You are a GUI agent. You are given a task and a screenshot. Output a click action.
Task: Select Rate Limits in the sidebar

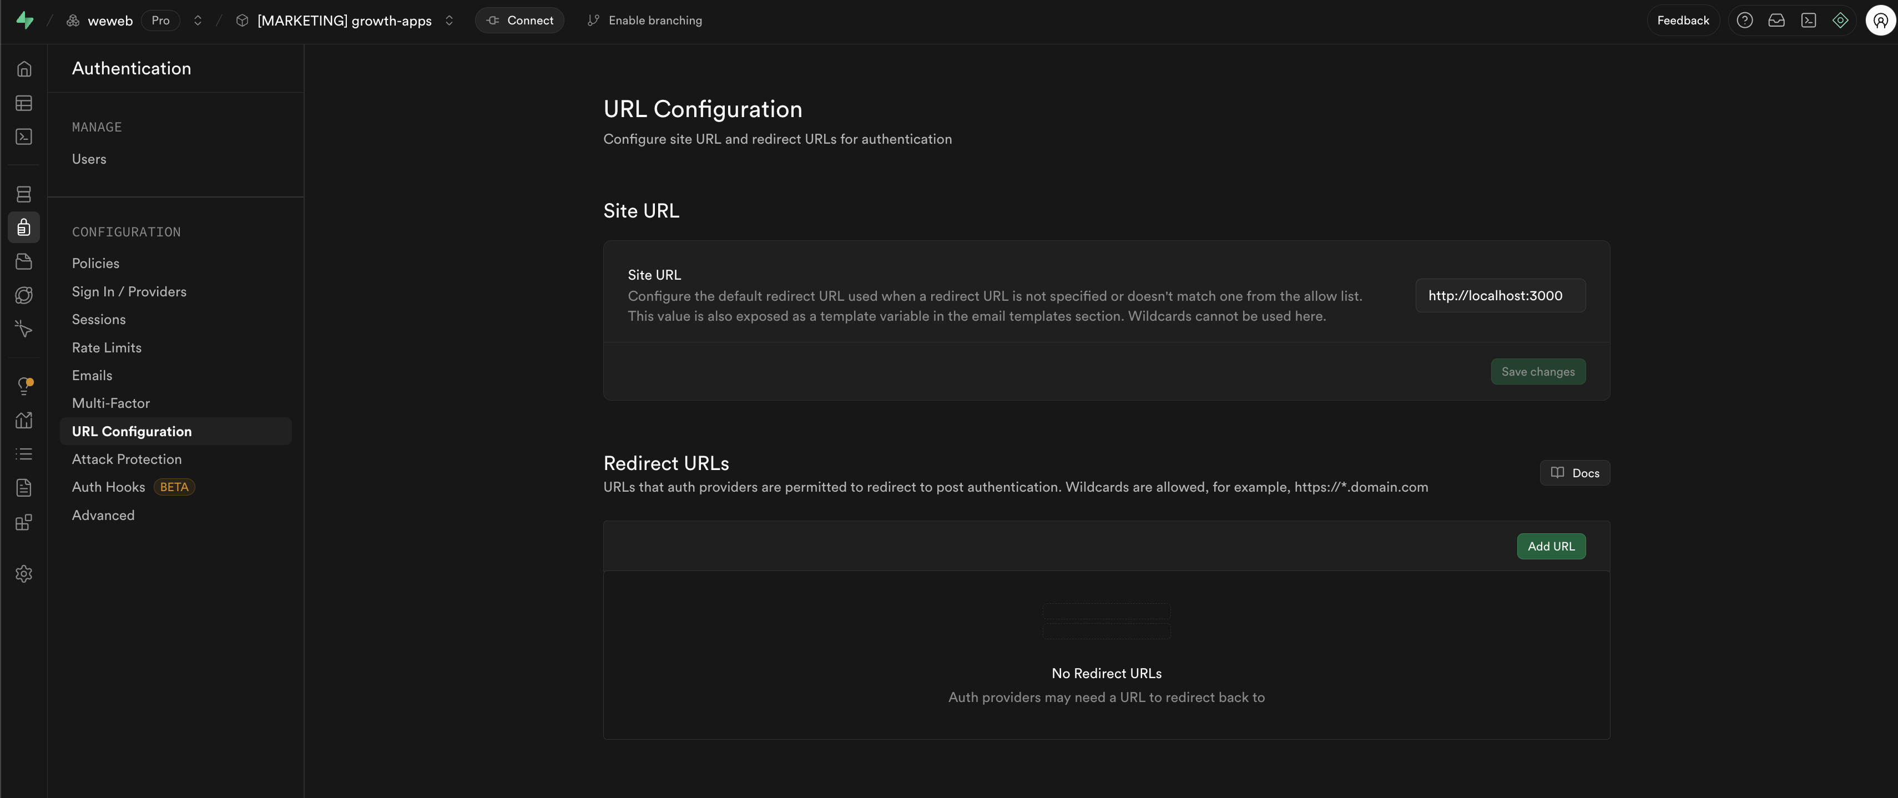click(x=106, y=348)
